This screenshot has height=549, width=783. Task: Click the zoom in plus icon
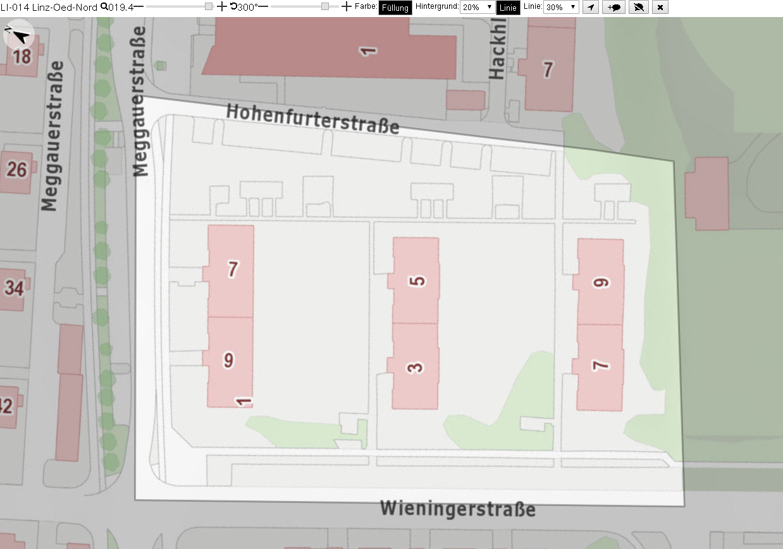click(221, 6)
